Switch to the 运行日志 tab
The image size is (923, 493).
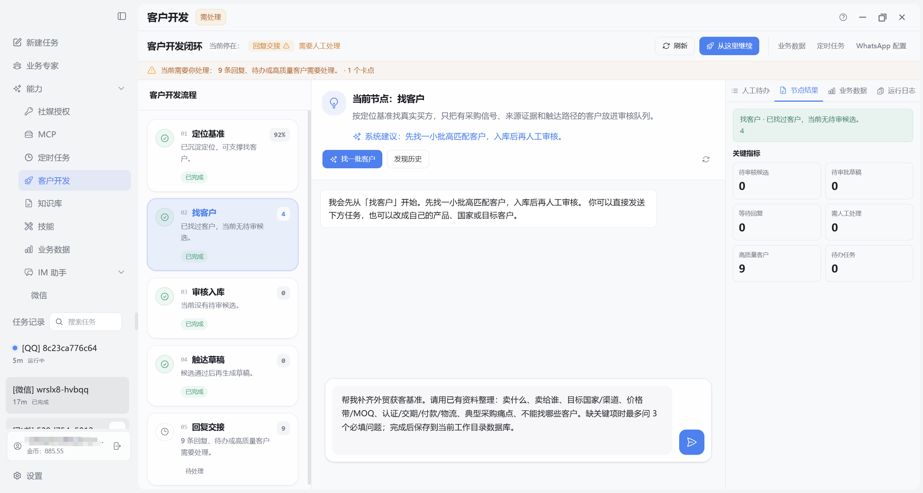(x=896, y=90)
